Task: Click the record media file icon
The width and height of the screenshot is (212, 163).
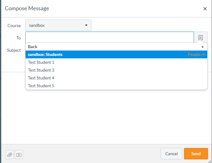Action: 19,155
